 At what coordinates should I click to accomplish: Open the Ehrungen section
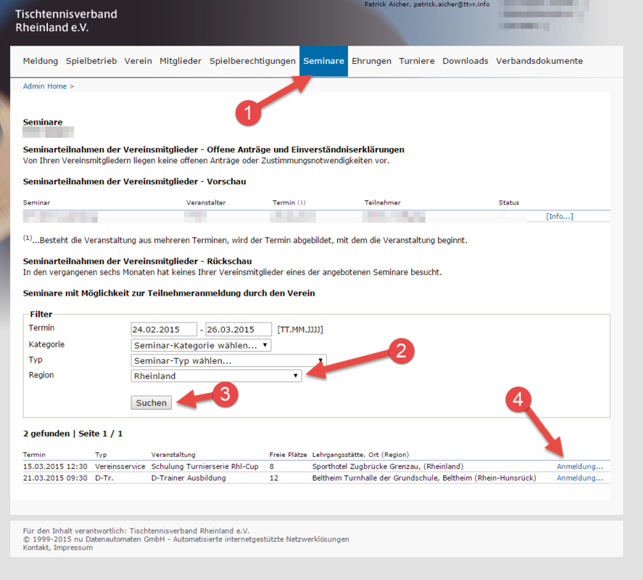[371, 61]
